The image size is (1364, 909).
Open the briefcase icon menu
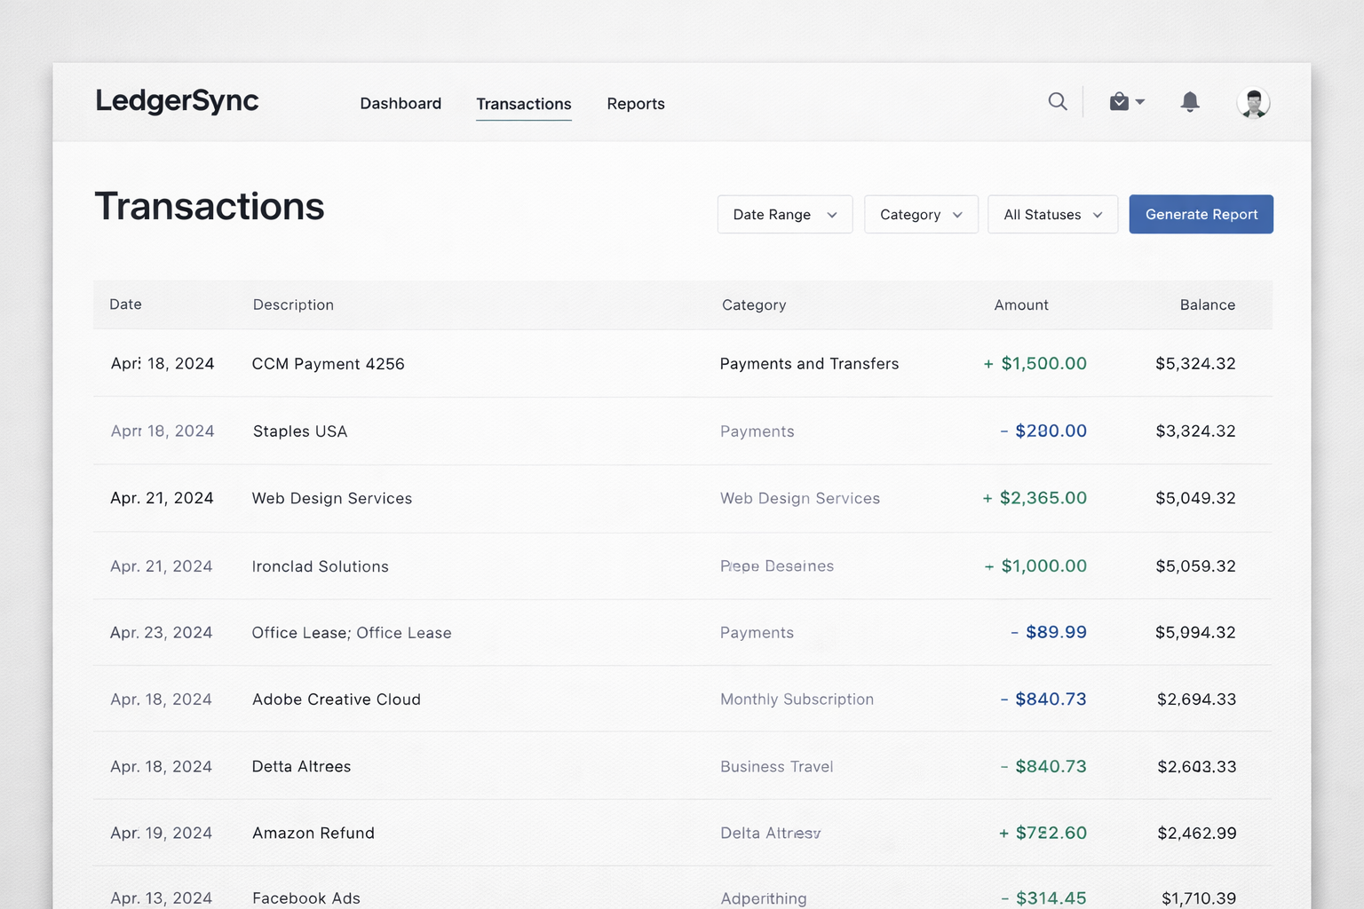(x=1119, y=102)
